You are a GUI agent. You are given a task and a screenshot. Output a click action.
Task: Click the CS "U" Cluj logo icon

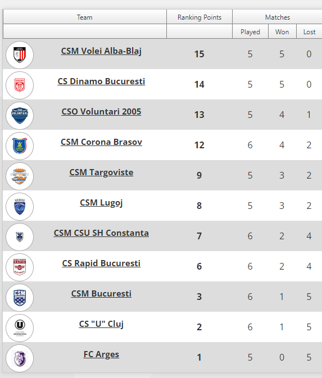(20, 328)
